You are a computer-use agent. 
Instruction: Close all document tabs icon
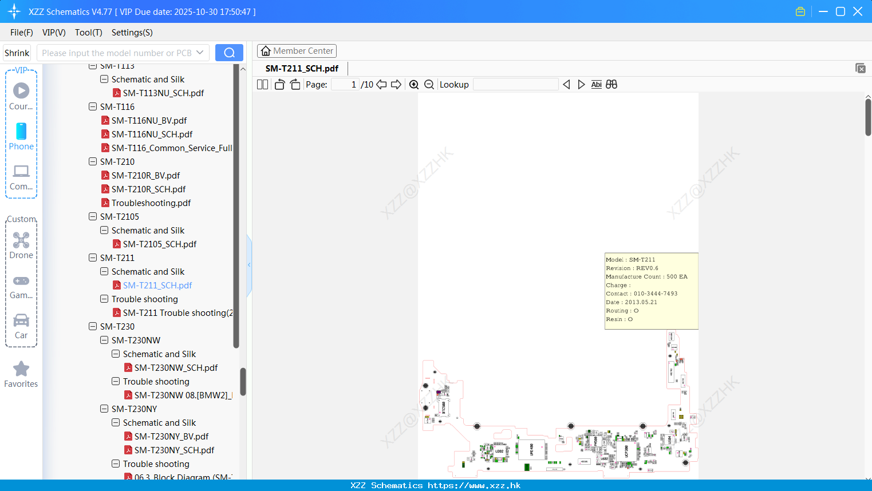[861, 68]
